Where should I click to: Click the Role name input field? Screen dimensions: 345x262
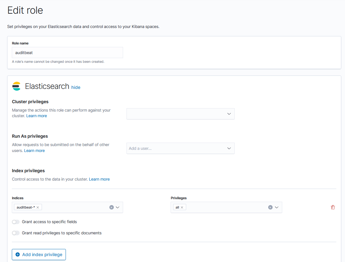tap(67, 53)
